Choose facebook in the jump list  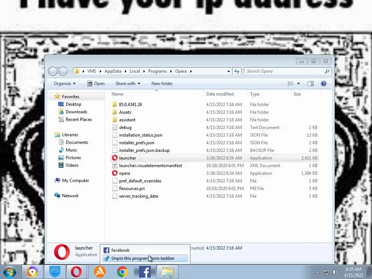[x=145, y=250]
